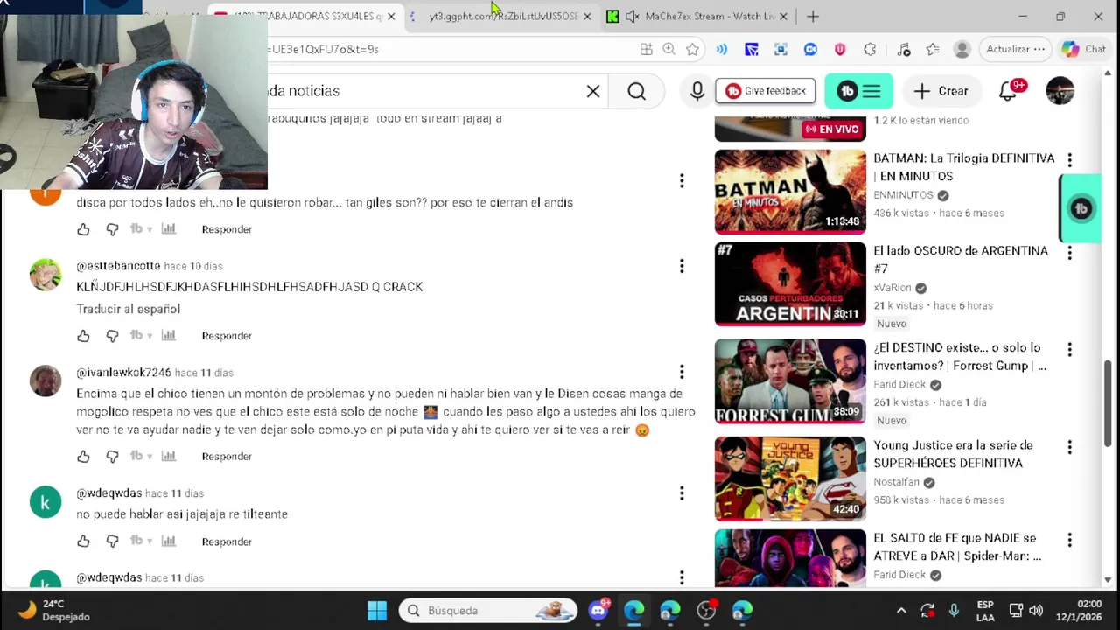Open the Young Justice video thumbnail
This screenshot has width=1120, height=630.
[x=790, y=479]
